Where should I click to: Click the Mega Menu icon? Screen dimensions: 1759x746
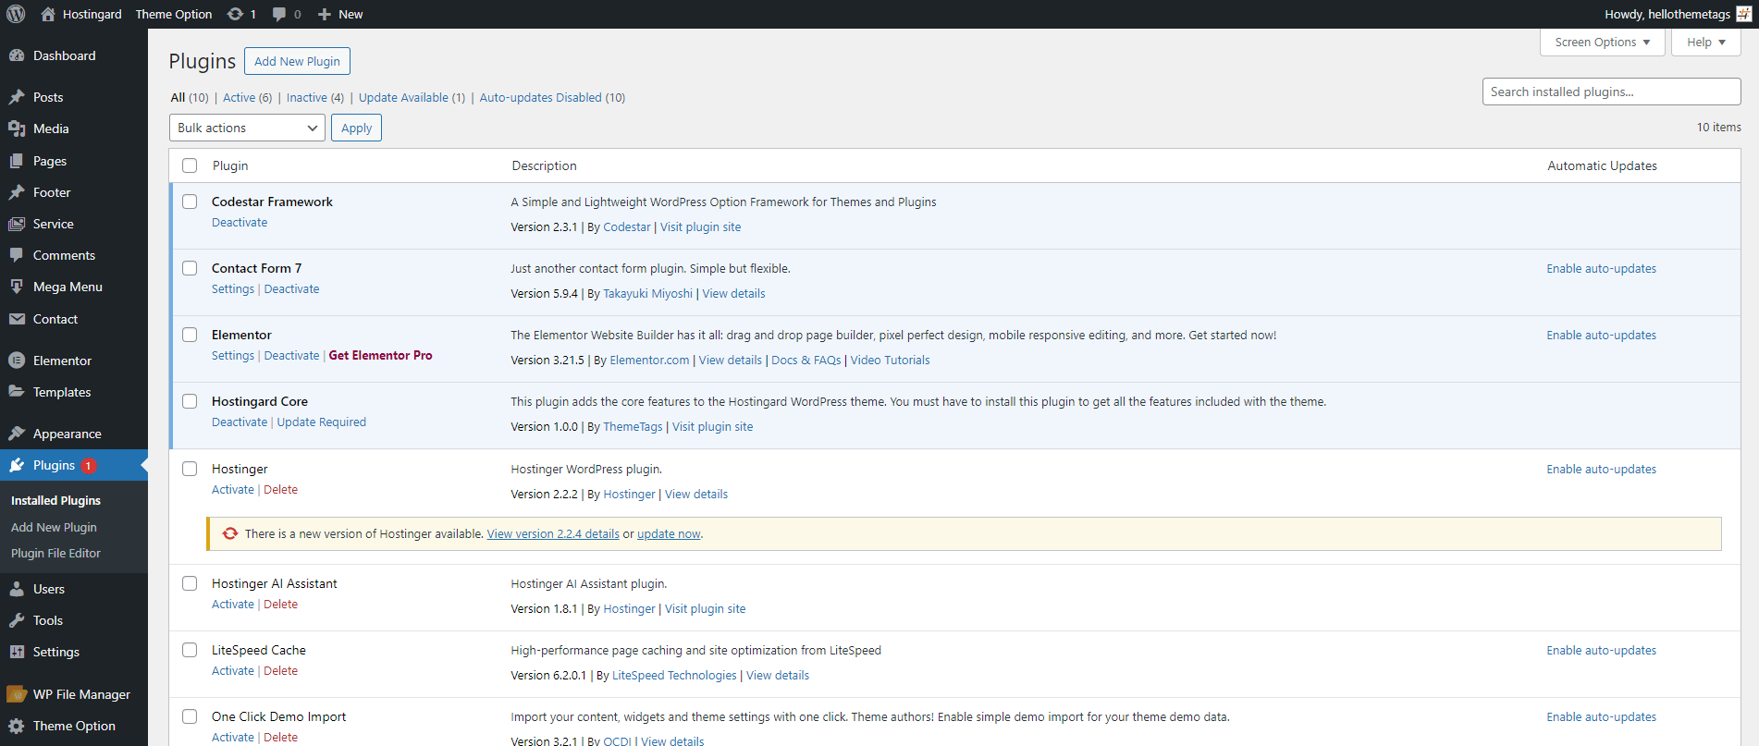tap(17, 287)
